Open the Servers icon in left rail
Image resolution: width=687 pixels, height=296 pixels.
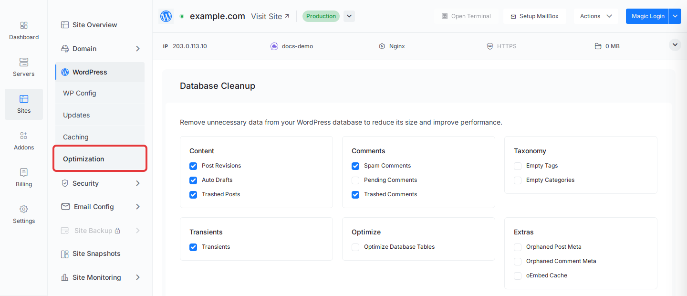24,62
